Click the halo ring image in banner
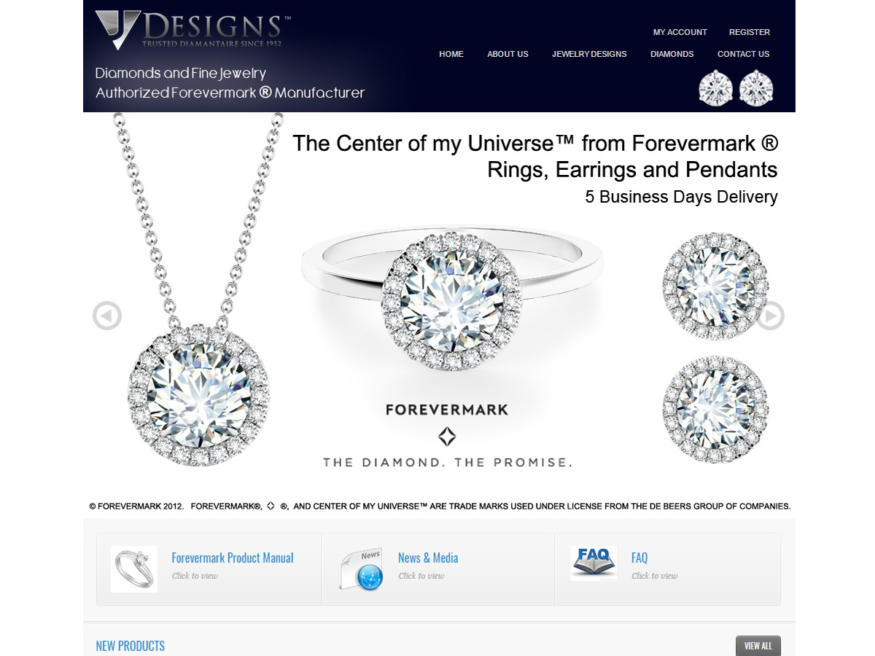This screenshot has width=875, height=656. (452, 297)
